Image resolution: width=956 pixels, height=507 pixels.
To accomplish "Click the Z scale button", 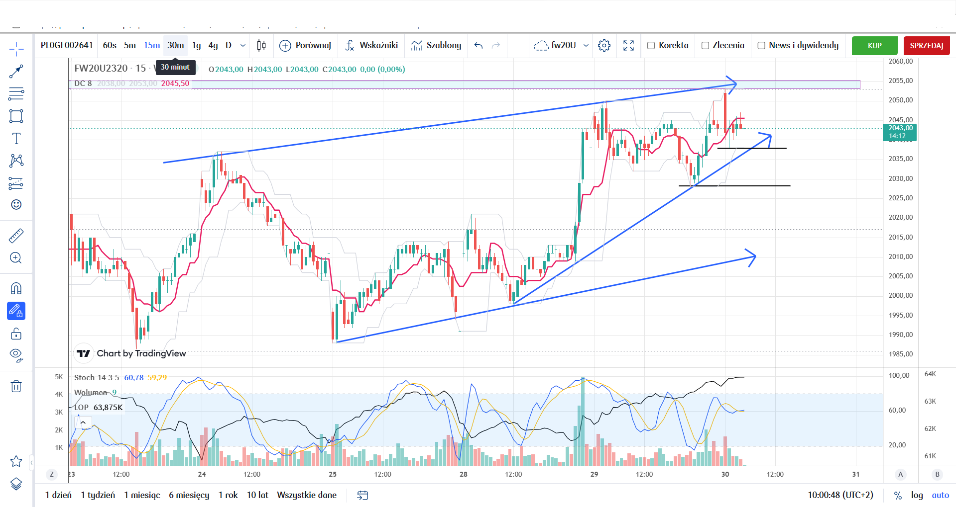I will 52,474.
